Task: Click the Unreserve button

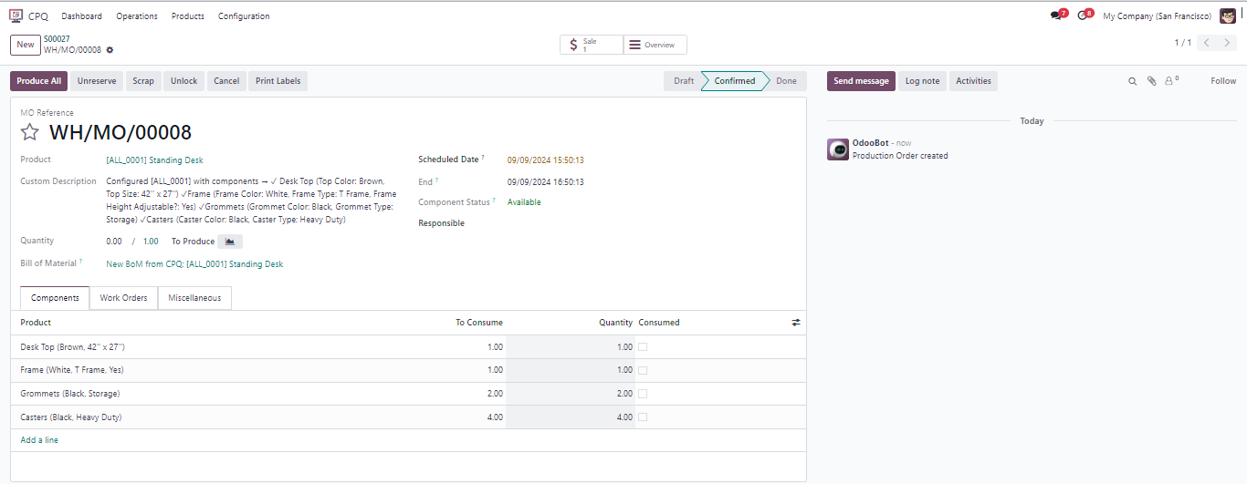Action: coord(97,81)
